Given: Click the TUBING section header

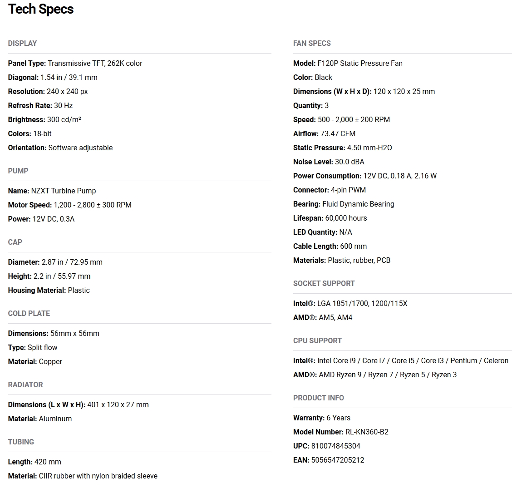Looking at the screenshot, I should click(x=21, y=442).
